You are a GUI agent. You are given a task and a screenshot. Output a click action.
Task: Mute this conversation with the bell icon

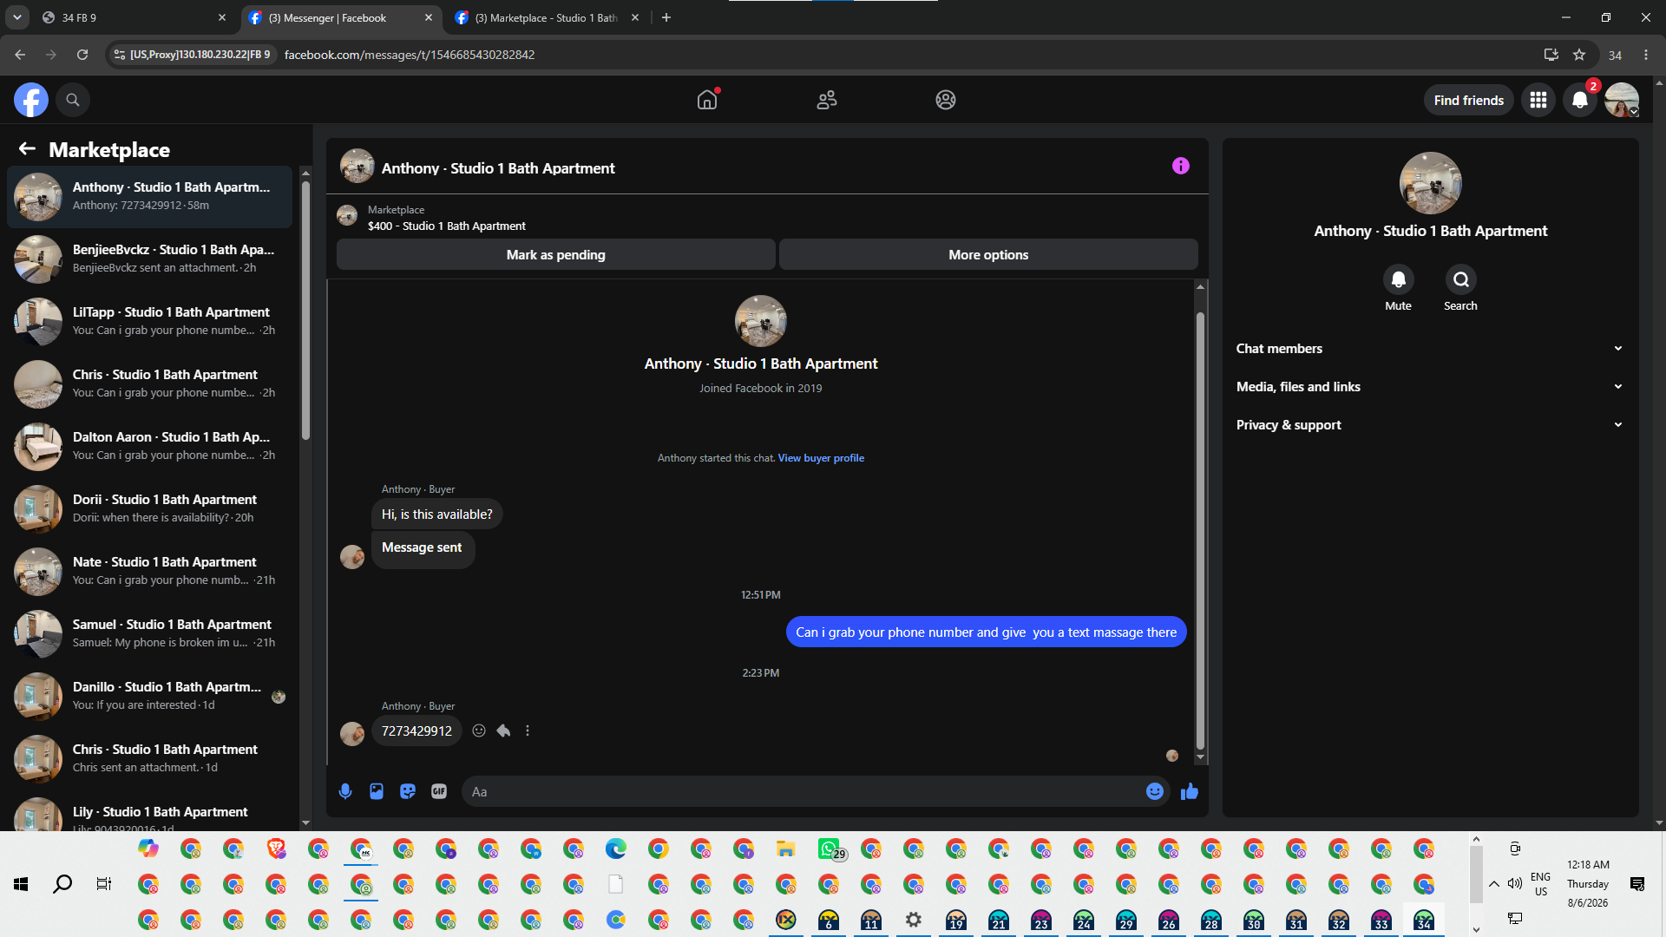tap(1398, 279)
